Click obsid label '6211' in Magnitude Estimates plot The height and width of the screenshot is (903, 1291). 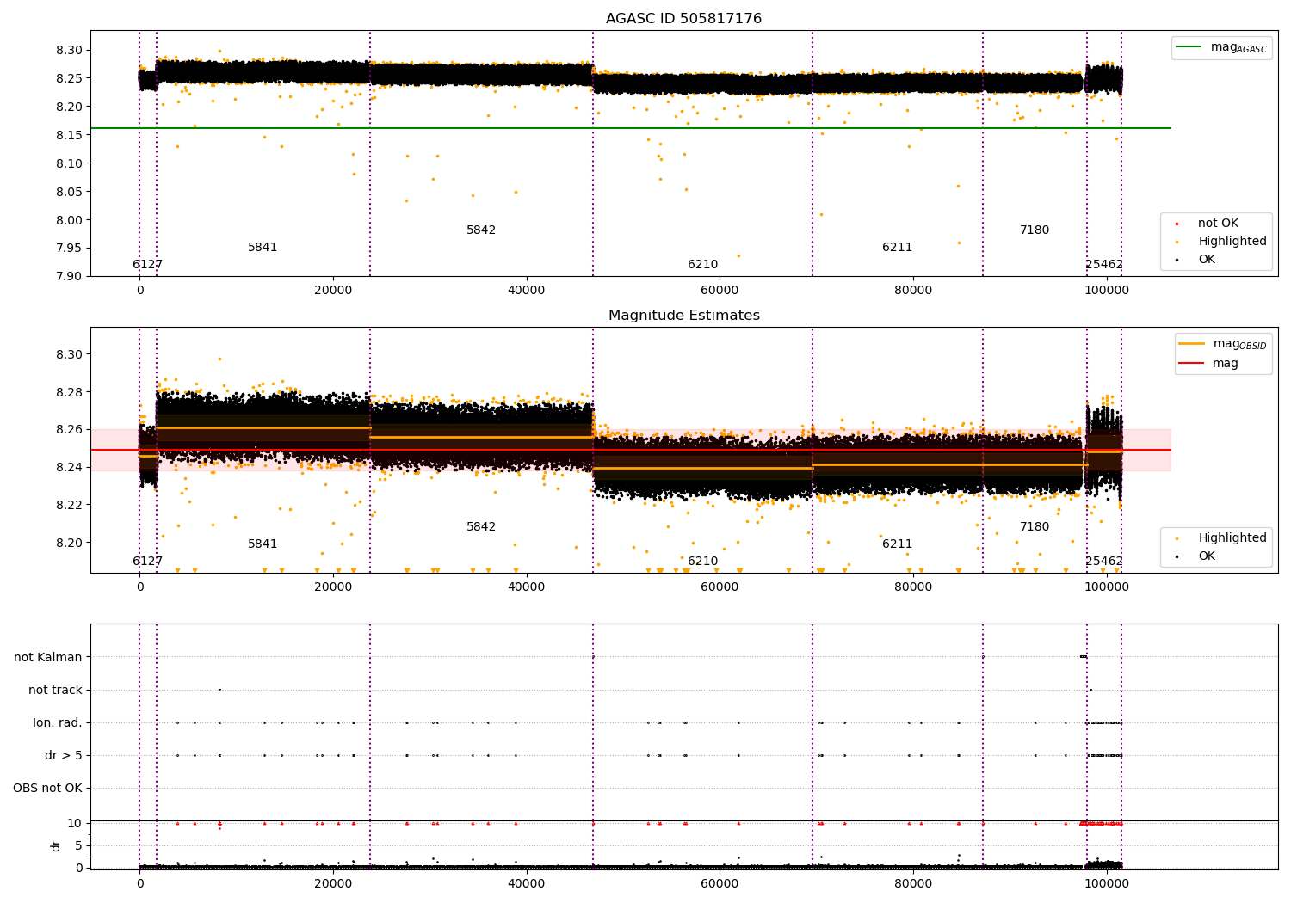tap(897, 544)
